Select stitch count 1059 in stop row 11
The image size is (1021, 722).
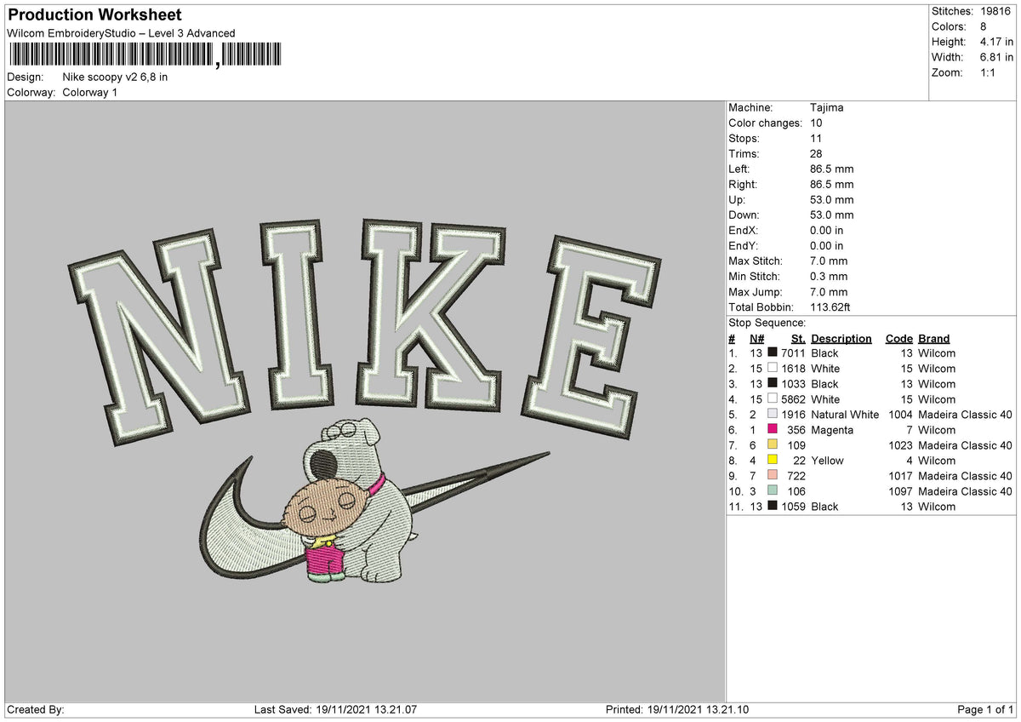[793, 507]
